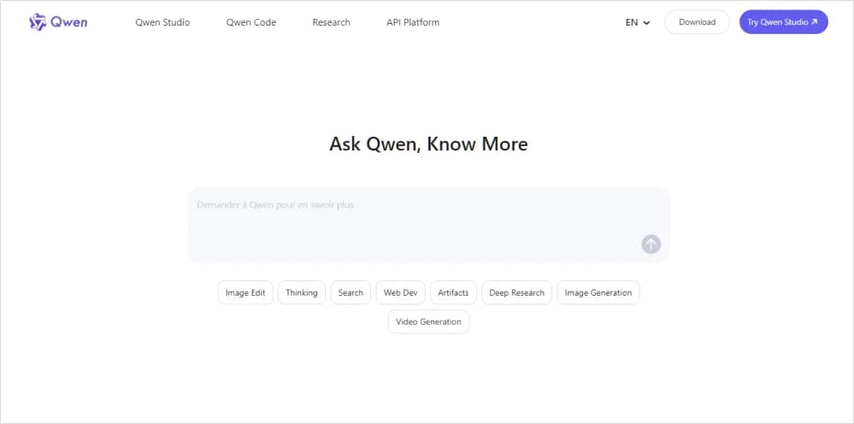Focus the Ask Qwen prompt text field
The width and height of the screenshot is (854, 424).
[410, 231]
